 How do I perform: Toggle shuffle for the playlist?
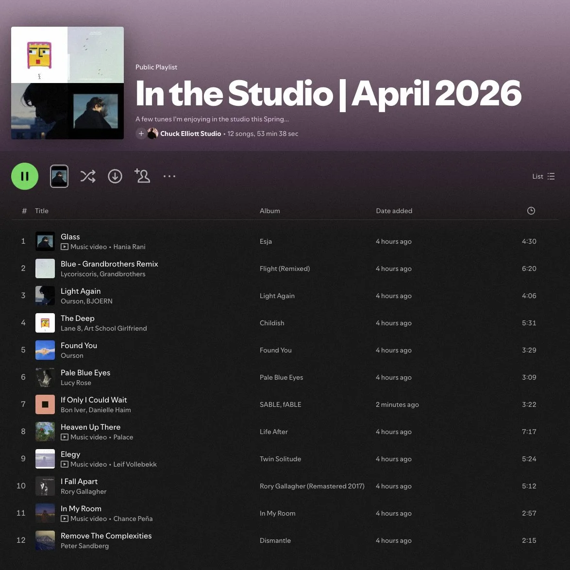88,176
